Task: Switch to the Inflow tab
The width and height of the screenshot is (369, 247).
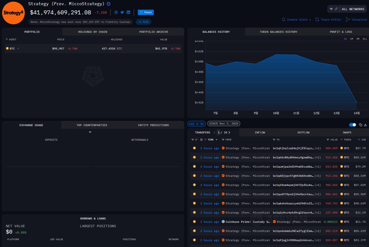Action: tap(260, 132)
